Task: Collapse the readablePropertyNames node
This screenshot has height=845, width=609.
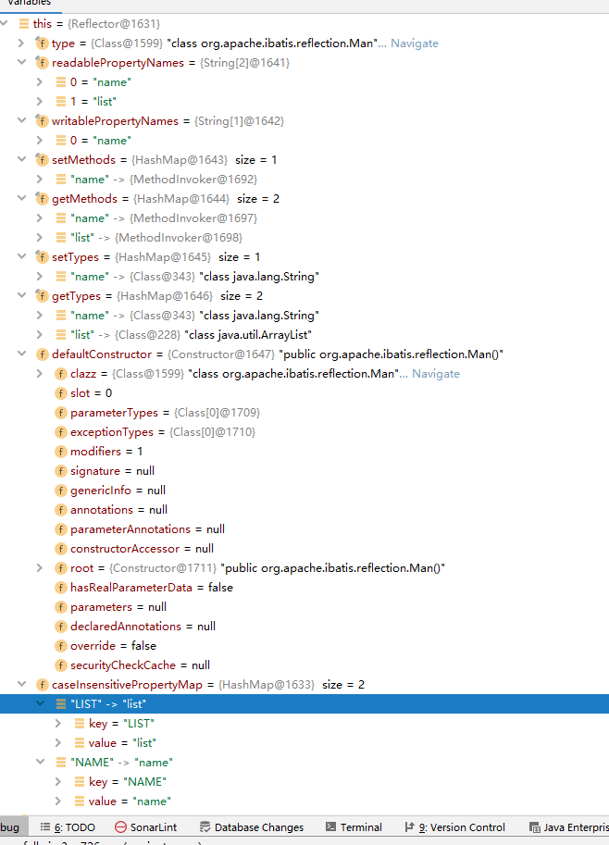Action: (x=21, y=62)
